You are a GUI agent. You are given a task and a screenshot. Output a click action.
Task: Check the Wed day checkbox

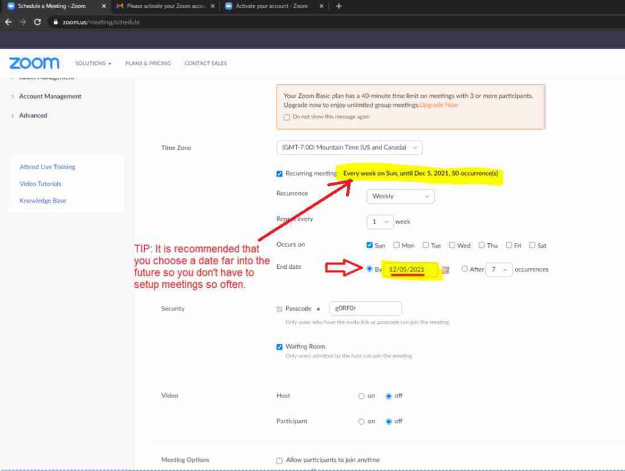pos(452,245)
